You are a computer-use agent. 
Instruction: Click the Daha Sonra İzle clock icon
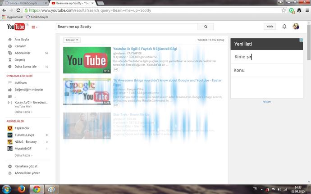click(10, 67)
